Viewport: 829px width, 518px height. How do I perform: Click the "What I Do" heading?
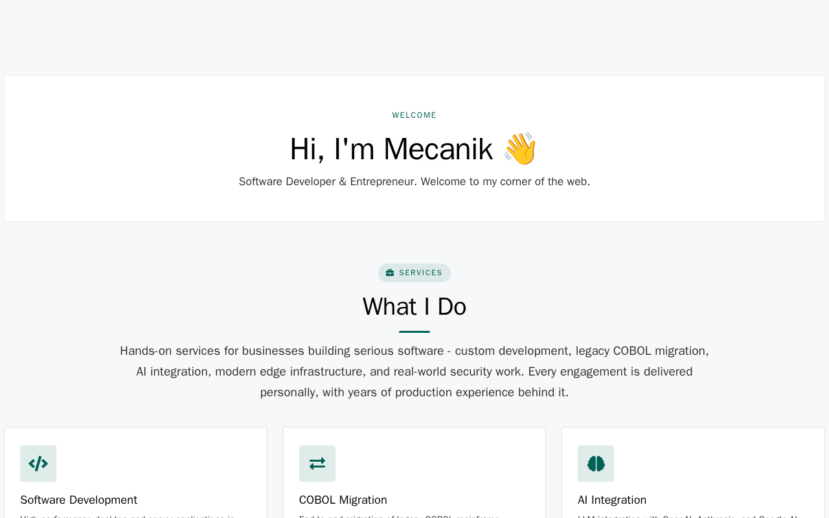414,306
